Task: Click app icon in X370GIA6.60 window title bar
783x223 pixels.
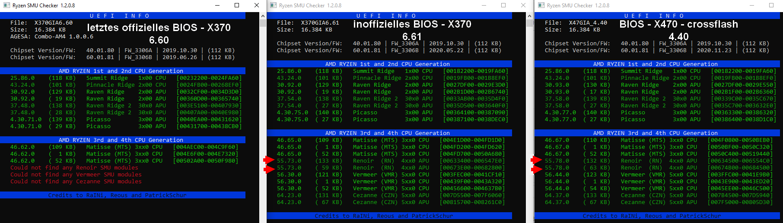Action: coord(6,6)
